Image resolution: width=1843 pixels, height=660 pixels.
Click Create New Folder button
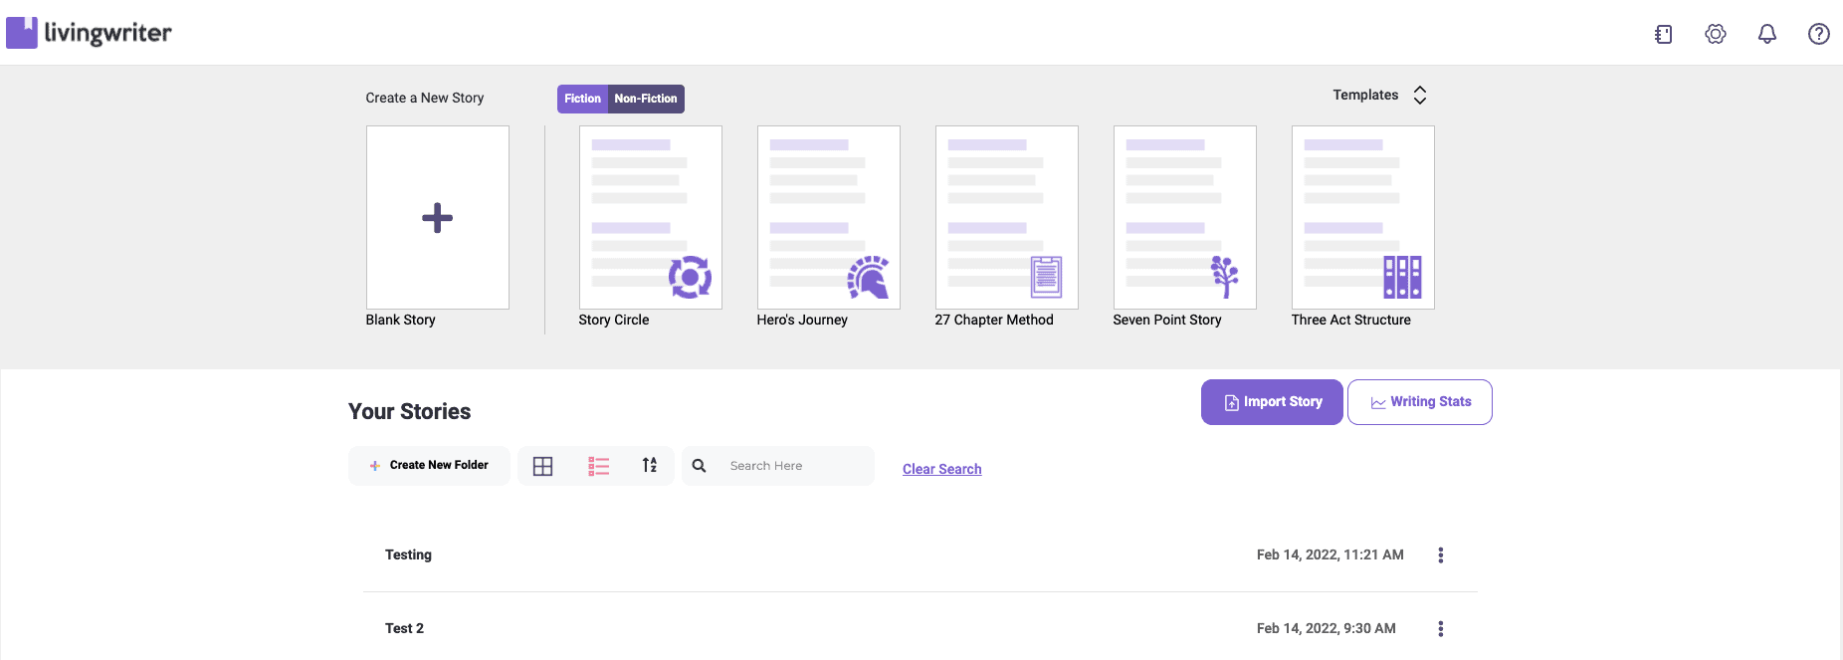(x=429, y=466)
